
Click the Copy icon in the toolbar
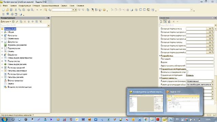click(x=20, y=10)
